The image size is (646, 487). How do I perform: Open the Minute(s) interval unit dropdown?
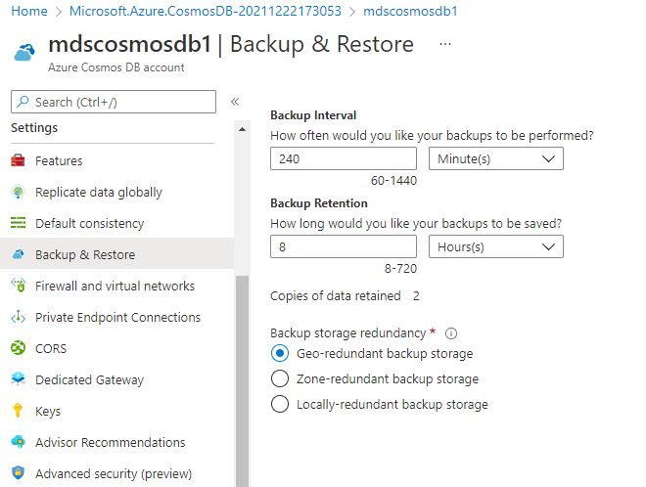[x=496, y=158]
